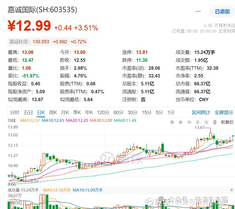235x209 pixels.
Task: Switch to the 60分 chart tab
Action: click(118, 112)
